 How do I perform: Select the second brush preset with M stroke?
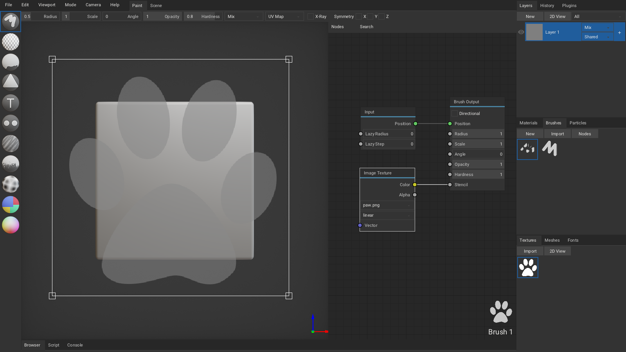pos(549,149)
